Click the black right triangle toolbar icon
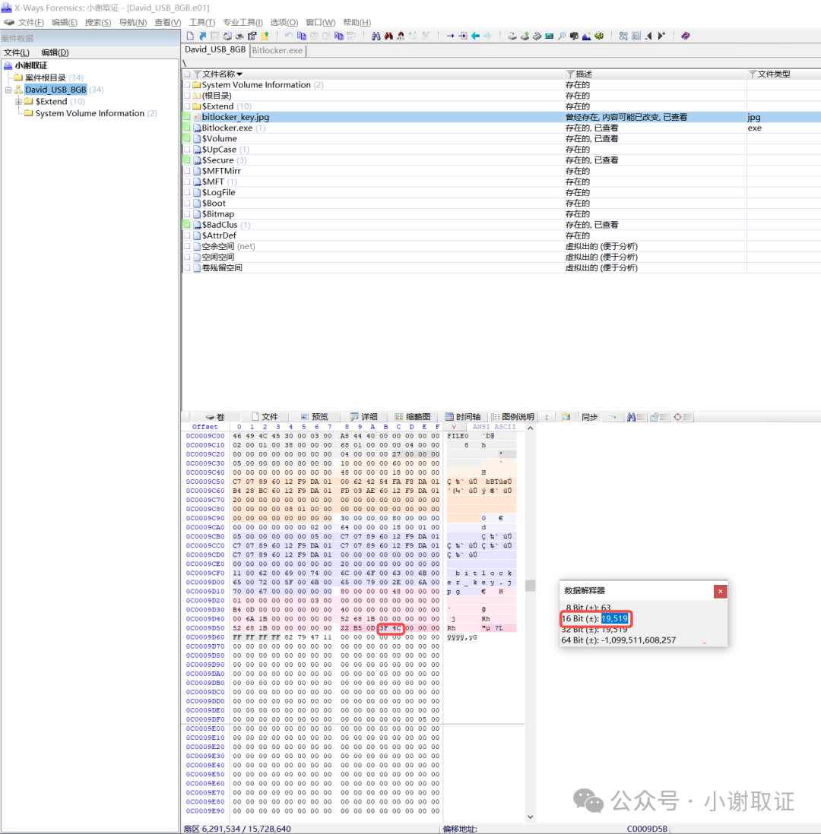The height and width of the screenshot is (834, 821). [661, 36]
